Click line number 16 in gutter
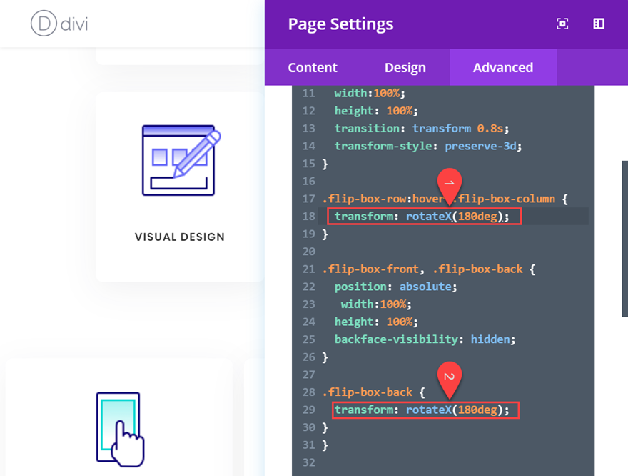628x476 pixels. [308, 182]
